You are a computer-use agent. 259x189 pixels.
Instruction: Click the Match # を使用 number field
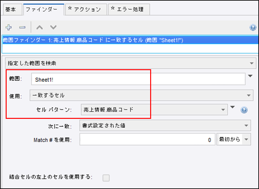147,139
